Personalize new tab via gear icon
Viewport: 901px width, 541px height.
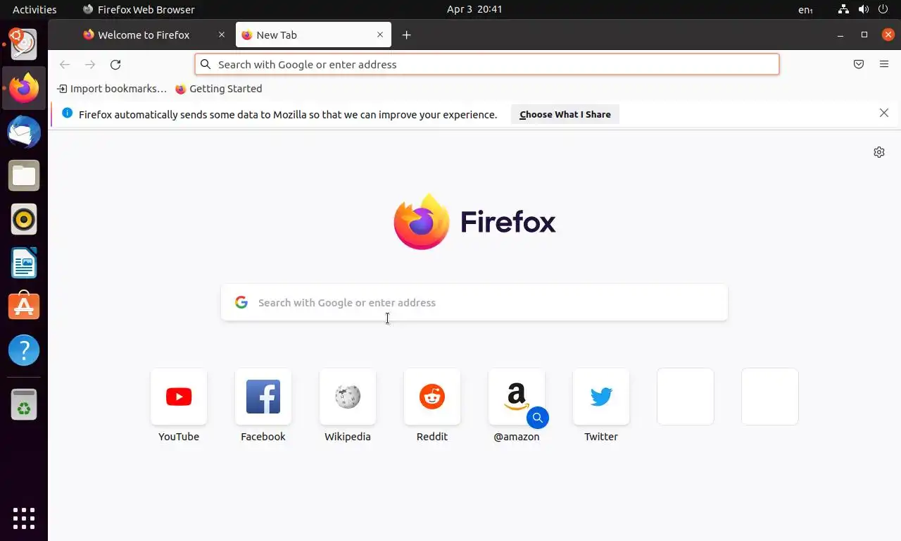coord(879,152)
